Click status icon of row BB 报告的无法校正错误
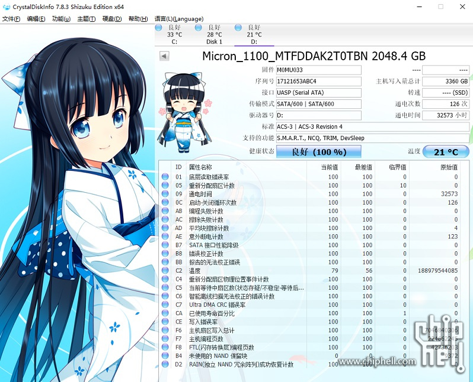This screenshot has width=473, height=382. (165, 262)
